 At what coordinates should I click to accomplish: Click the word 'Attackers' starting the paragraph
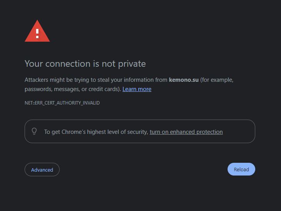pos(37,80)
